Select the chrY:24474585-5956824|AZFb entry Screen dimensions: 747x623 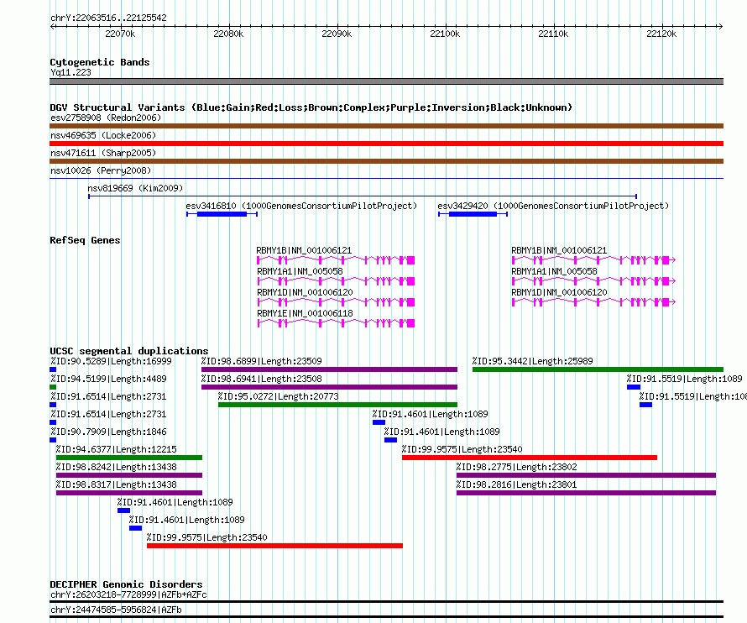[x=116, y=610]
